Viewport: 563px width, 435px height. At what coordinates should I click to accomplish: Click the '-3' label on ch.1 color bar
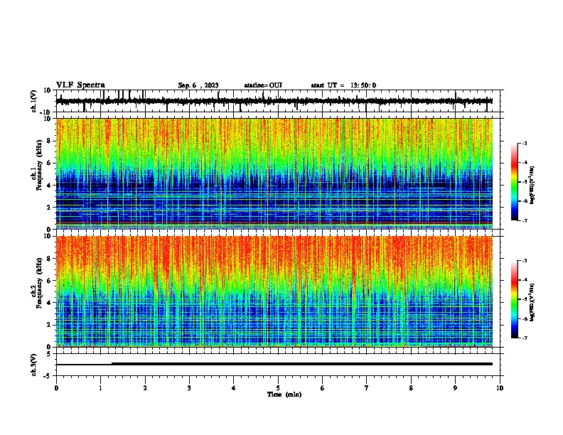click(x=524, y=143)
